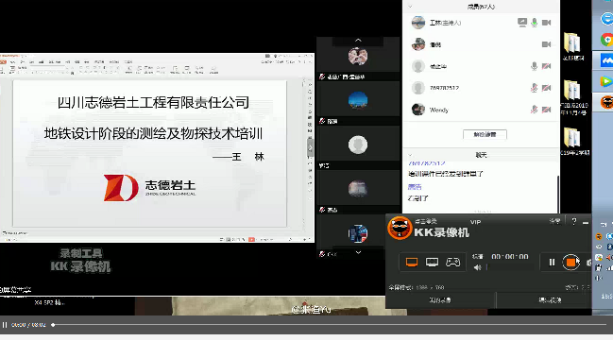
Task: Click the KK recorder speaker volume icon
Action: [477, 267]
